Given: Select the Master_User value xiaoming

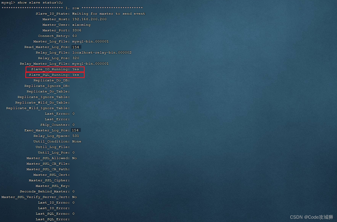Looking at the screenshot, I should [81, 25].
